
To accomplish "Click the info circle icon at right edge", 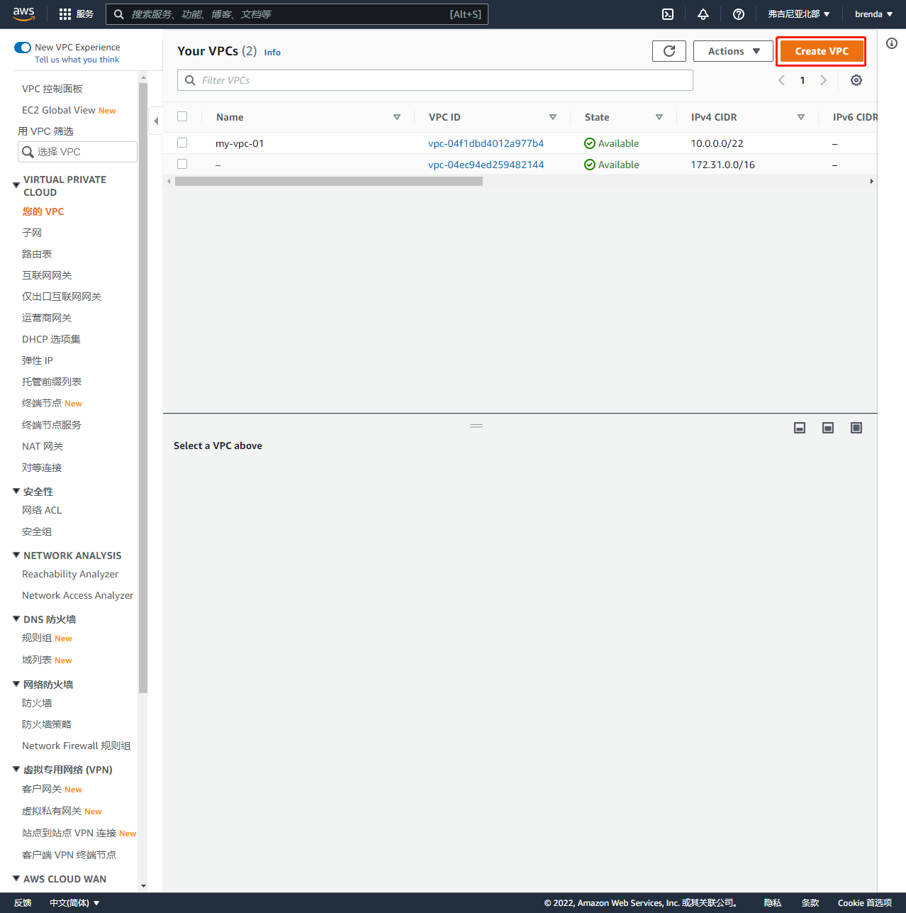I will [892, 43].
